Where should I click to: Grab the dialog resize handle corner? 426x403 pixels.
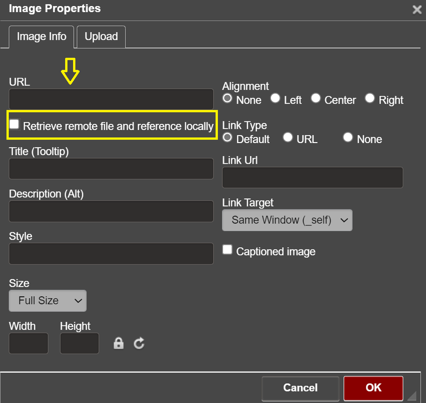[412, 395]
